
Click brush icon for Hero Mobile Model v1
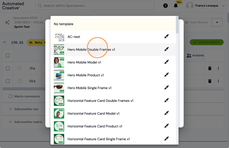(x=166, y=62)
